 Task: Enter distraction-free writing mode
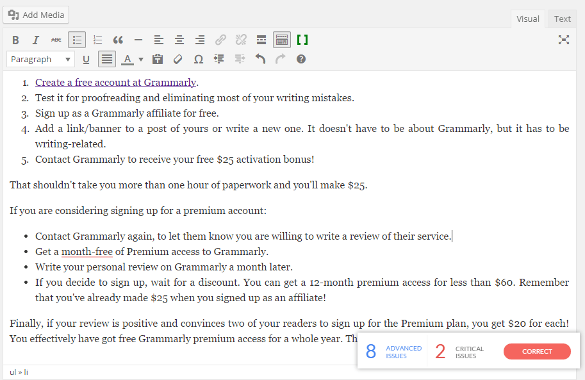pyautogui.click(x=564, y=39)
